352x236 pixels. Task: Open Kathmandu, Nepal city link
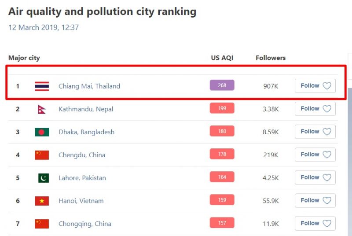tap(86, 109)
